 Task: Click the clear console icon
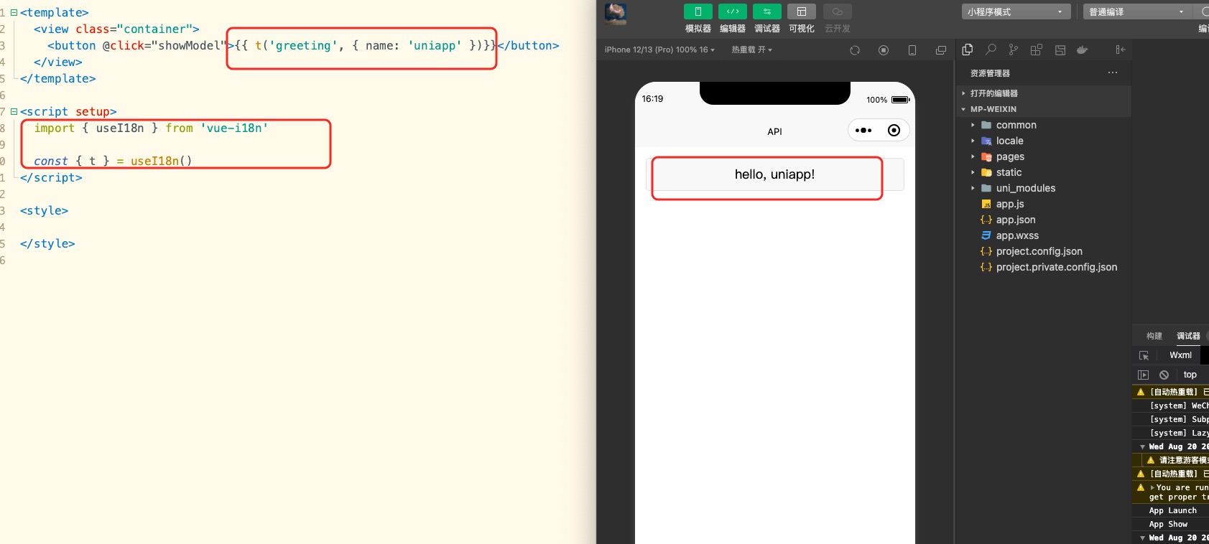(1164, 375)
